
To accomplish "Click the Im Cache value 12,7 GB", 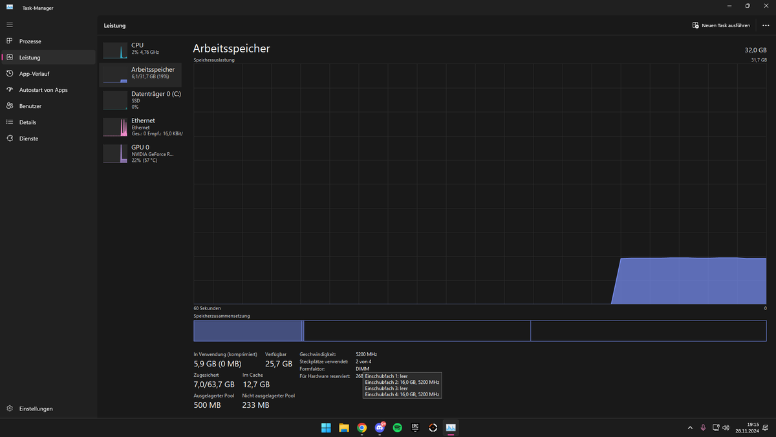I will [256, 385].
